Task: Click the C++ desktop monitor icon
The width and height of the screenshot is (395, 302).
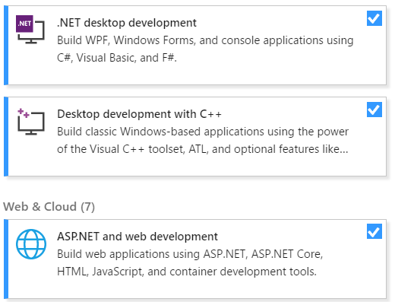Action: click(x=31, y=122)
